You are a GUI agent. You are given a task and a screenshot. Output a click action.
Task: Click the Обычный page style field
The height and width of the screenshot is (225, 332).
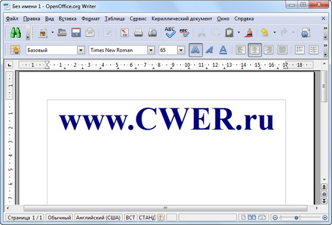click(x=59, y=217)
